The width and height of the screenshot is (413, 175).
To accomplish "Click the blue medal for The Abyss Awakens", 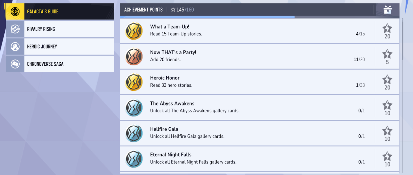I will pyautogui.click(x=134, y=108).
